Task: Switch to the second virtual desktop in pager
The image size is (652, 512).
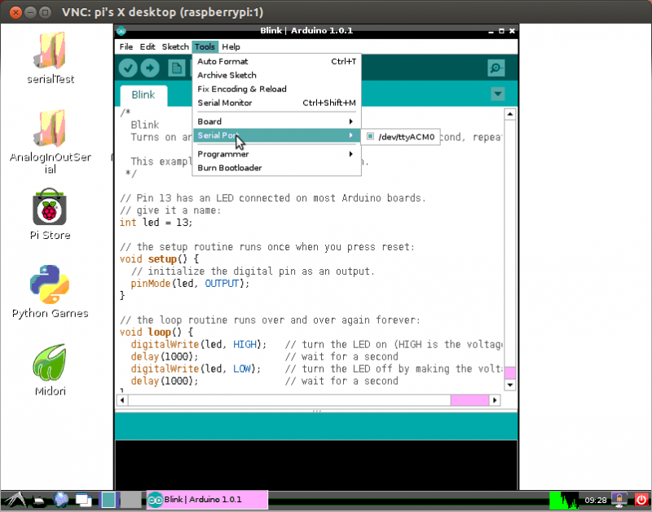Action: click(130, 500)
